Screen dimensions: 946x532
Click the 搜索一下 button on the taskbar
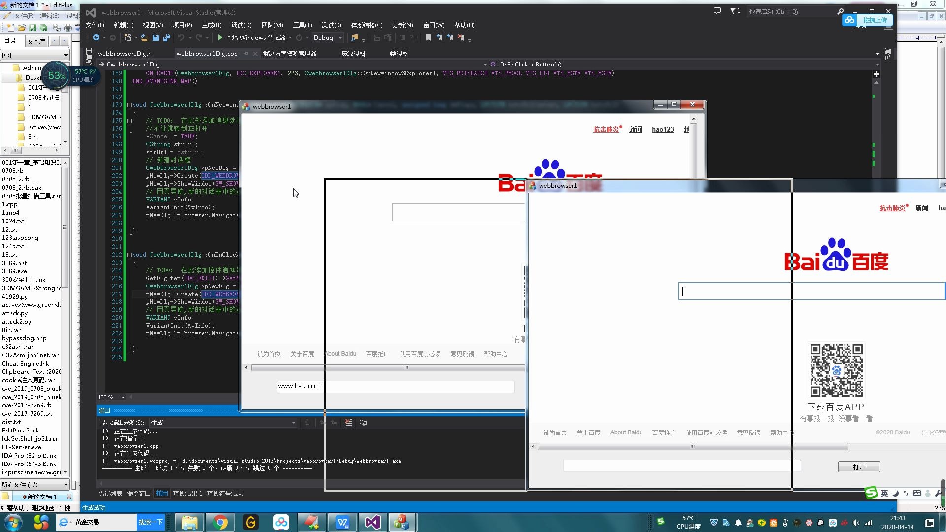(150, 522)
